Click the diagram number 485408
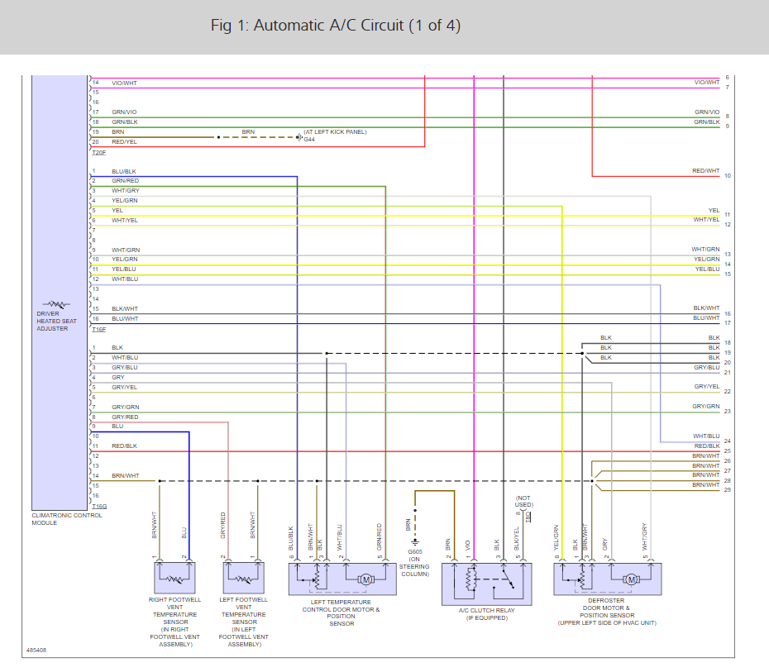 (36, 650)
